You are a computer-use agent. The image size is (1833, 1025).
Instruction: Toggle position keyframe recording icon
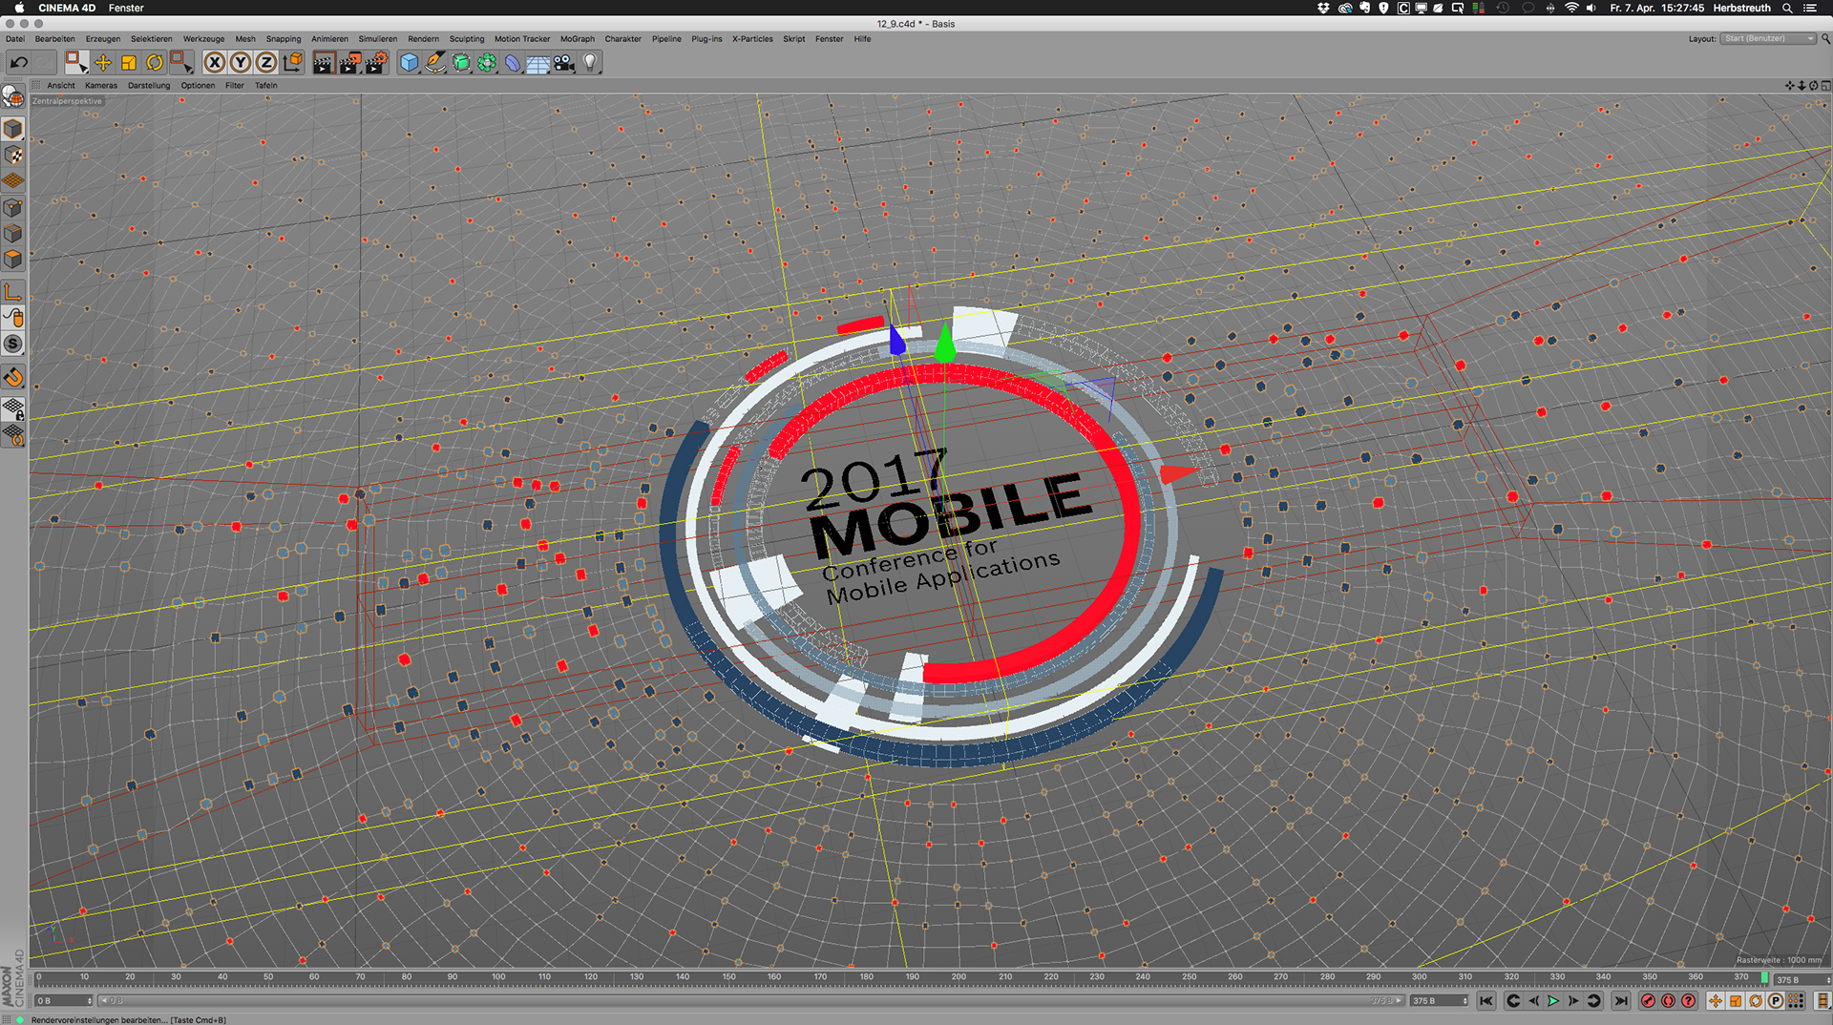click(1716, 1001)
